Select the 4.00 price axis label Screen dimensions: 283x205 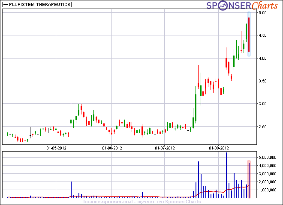262,59
